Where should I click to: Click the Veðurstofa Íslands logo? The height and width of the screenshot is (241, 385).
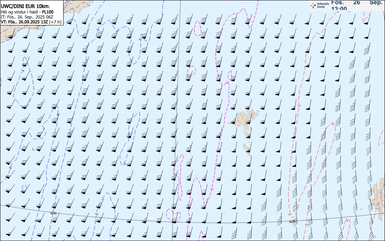pos(320,5)
